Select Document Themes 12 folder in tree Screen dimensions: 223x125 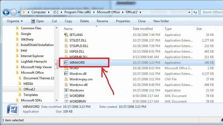(39, 78)
